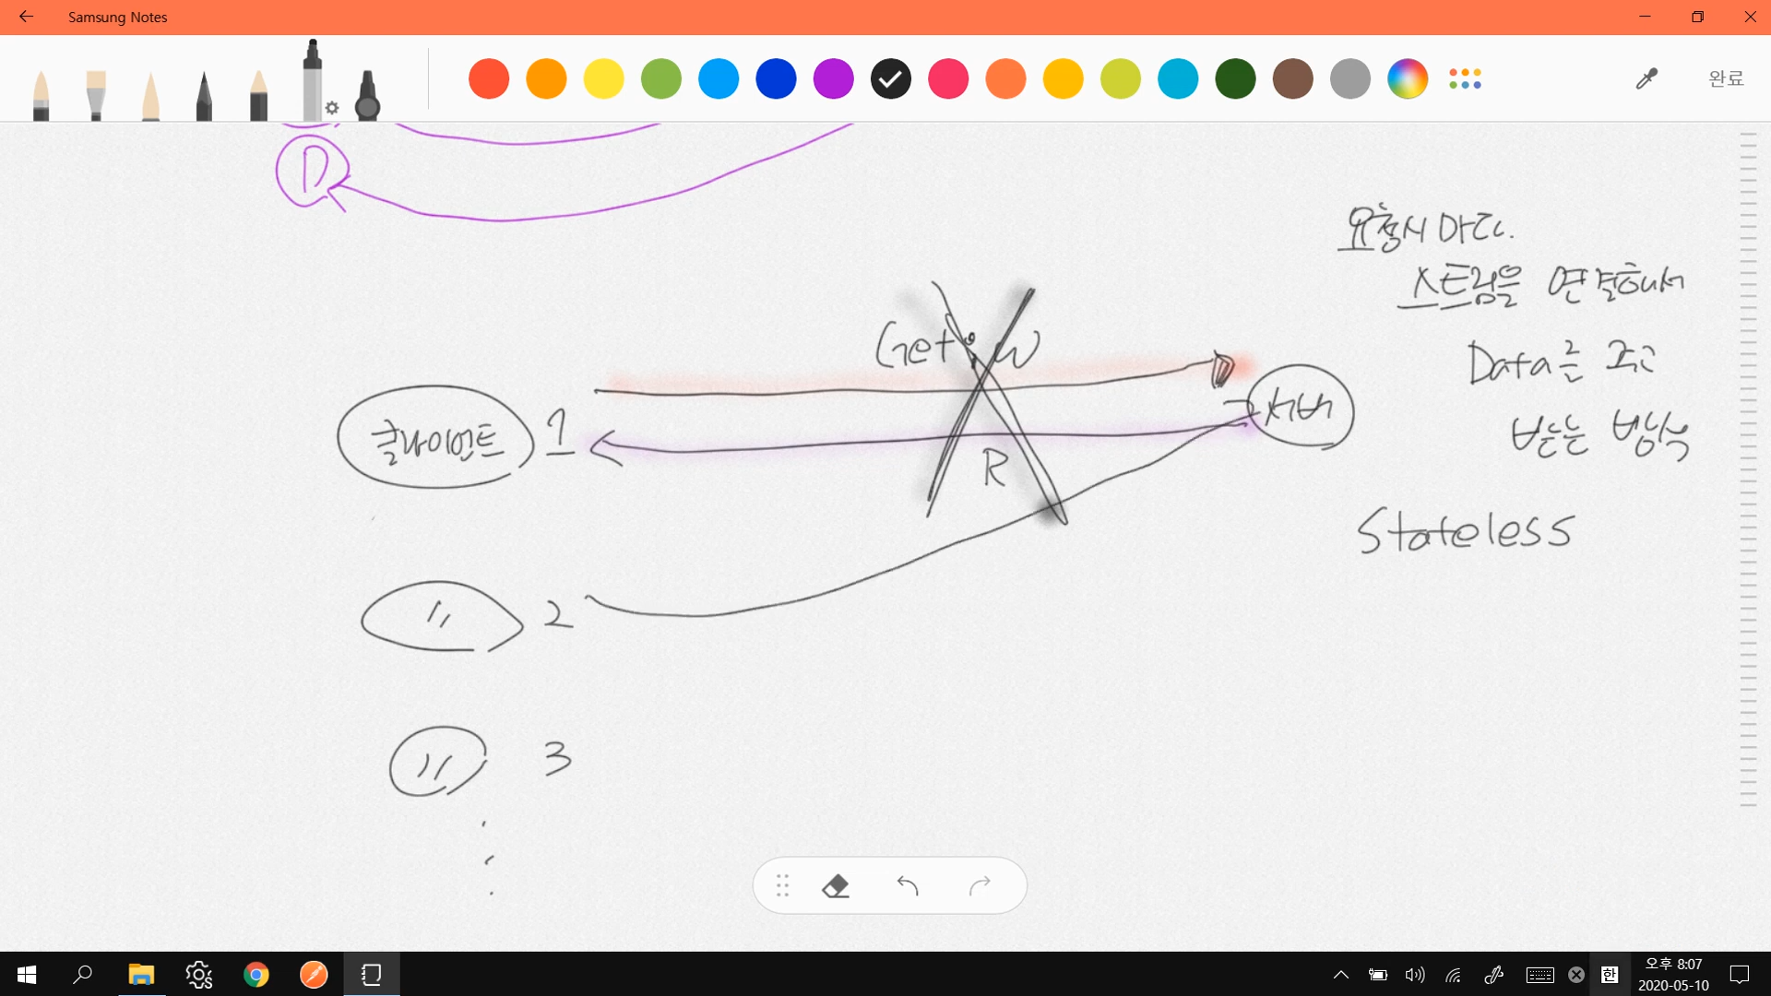
Task: Pick the dark green color swatch
Action: 1235,78
